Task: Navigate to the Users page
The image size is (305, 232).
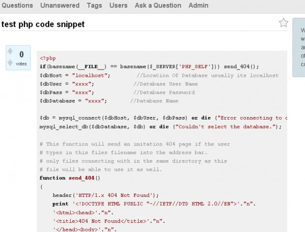Action: point(118,6)
